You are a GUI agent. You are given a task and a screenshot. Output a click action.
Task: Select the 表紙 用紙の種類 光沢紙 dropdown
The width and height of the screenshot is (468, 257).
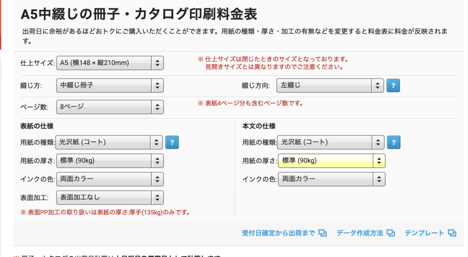[110, 142]
